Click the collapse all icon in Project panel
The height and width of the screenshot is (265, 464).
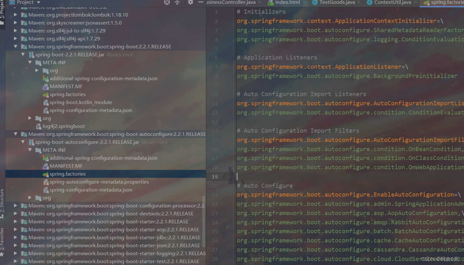tap(177, 2)
